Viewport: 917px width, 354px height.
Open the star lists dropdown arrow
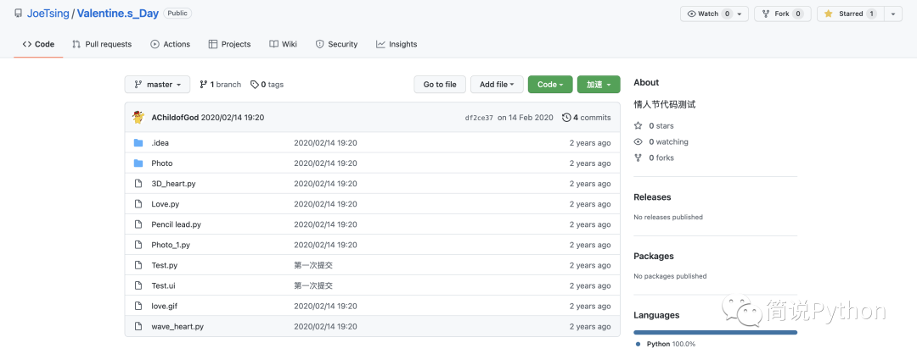pos(892,14)
